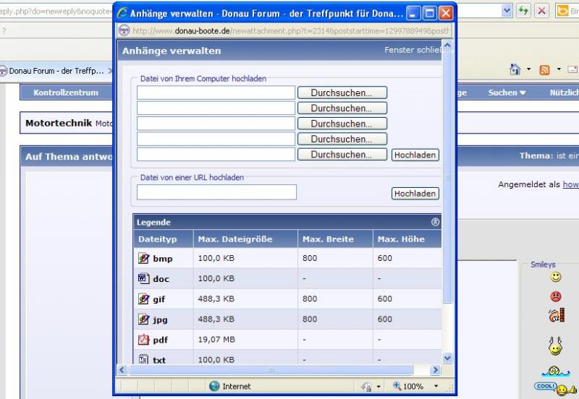The width and height of the screenshot is (579, 399).
Task: Click the red X stop loading icon
Action: tap(541, 11)
